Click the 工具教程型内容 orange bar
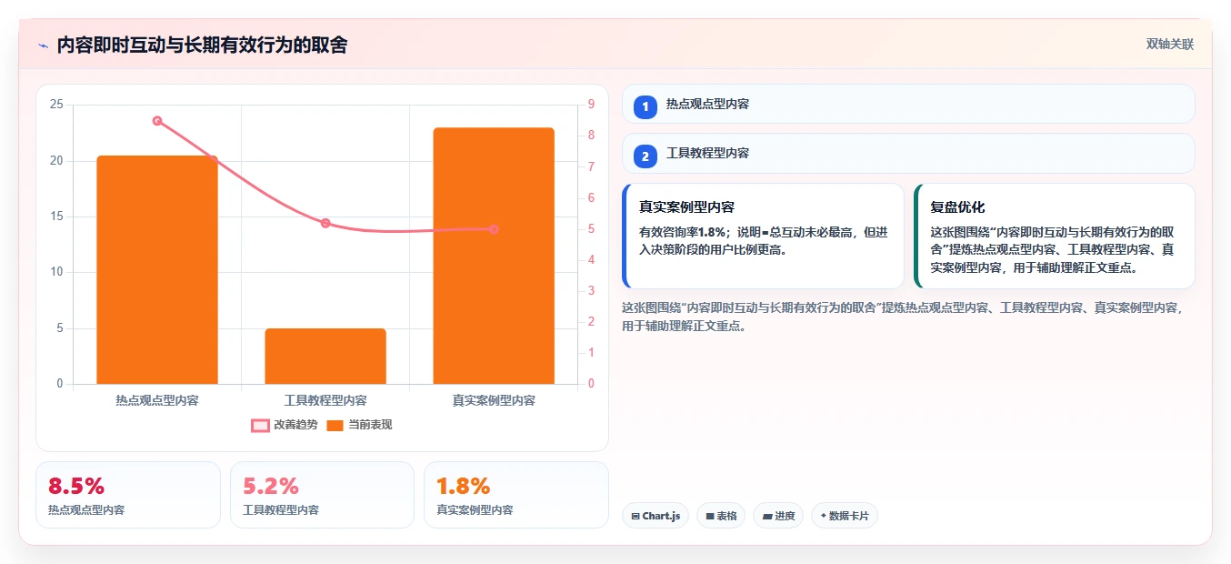 click(x=325, y=356)
